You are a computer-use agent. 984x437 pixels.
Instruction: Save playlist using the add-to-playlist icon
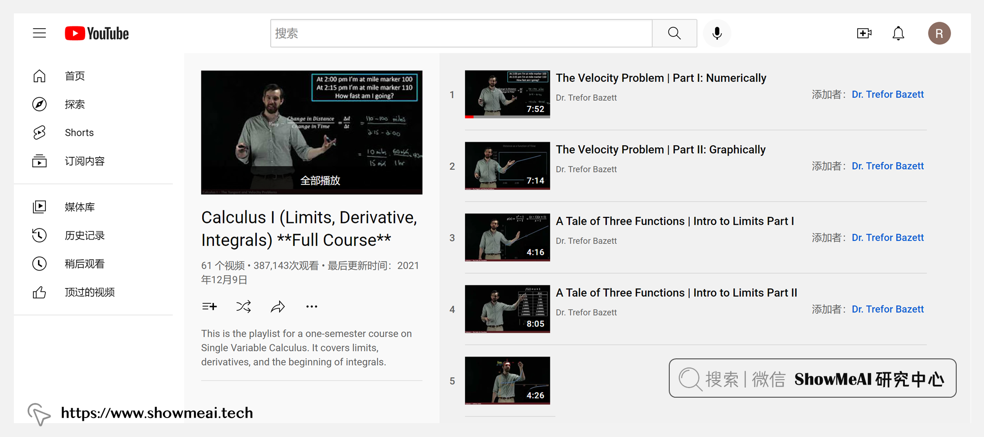click(209, 306)
